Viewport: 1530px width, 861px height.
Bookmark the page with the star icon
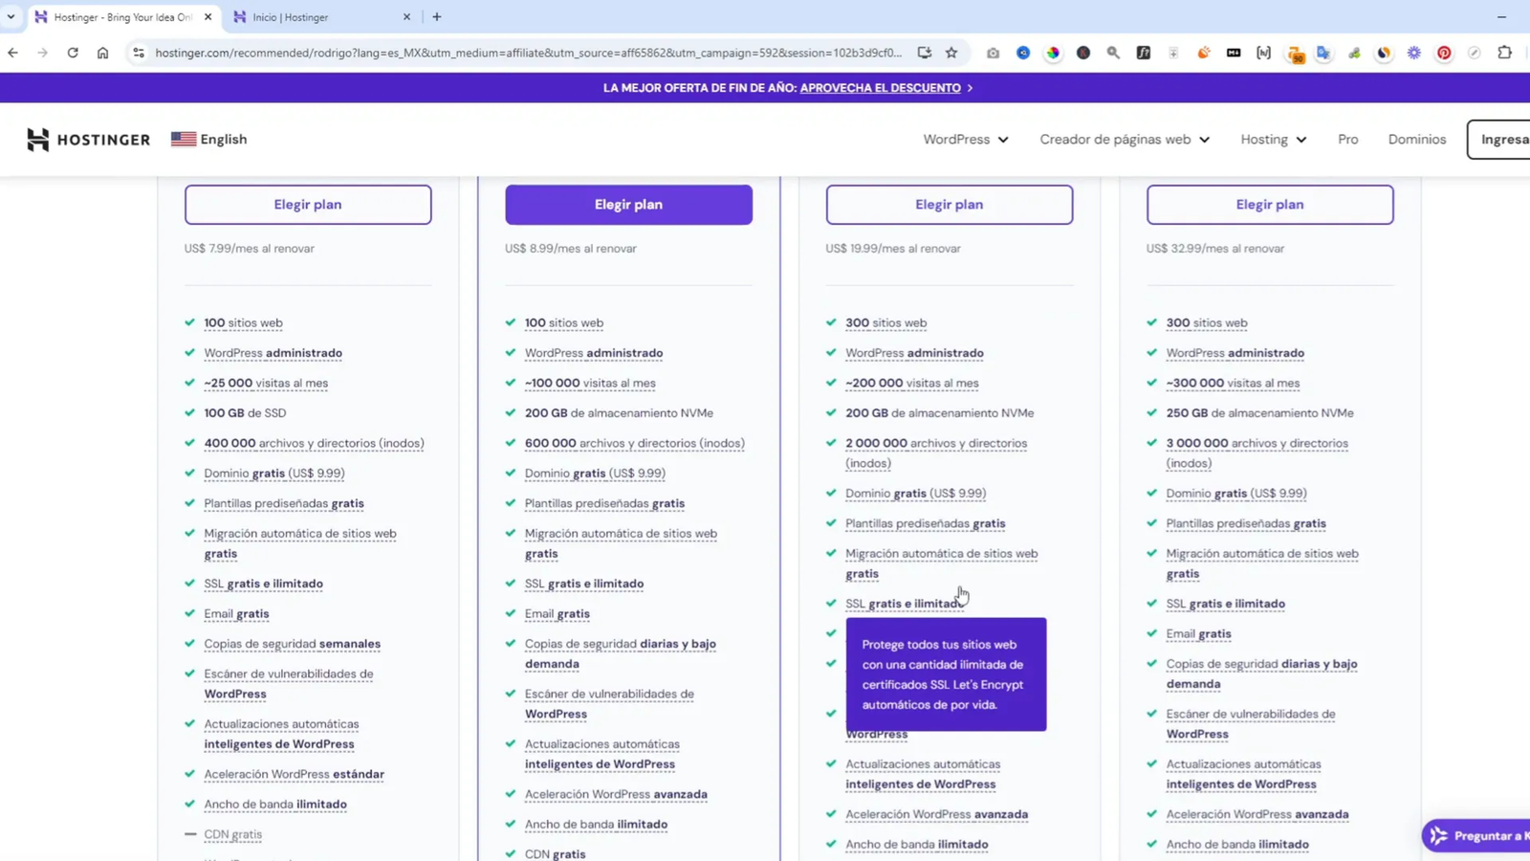[x=951, y=53]
